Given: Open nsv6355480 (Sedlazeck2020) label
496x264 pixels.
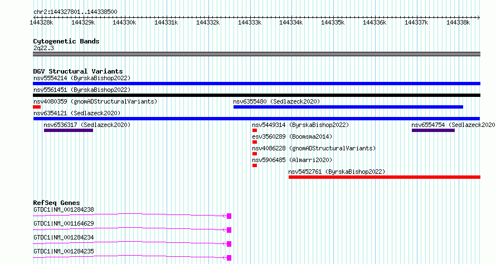Looking at the screenshot, I should (x=276, y=101).
